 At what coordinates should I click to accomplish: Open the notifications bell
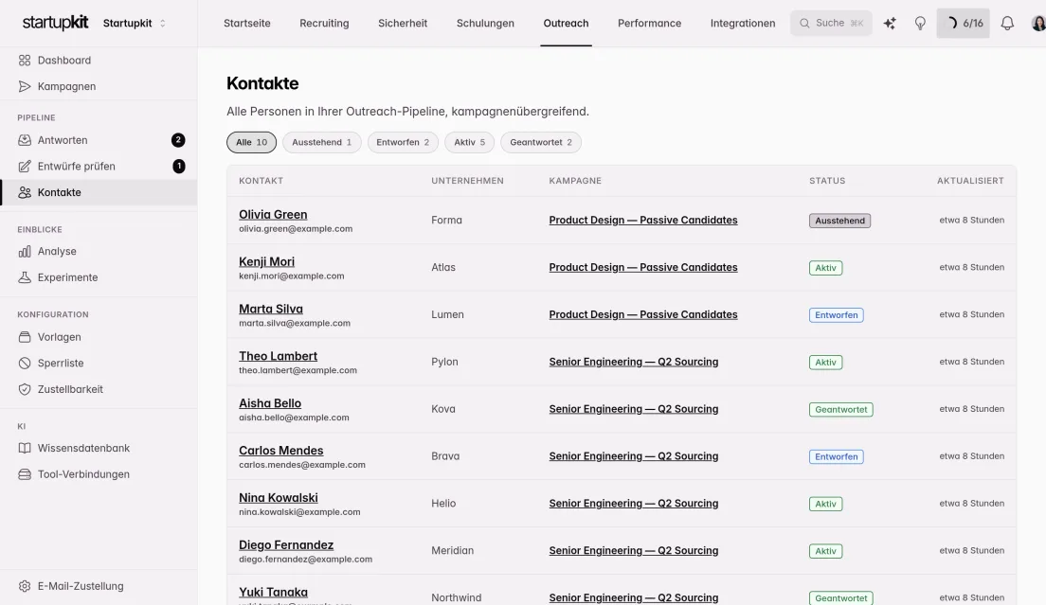pos(1007,24)
